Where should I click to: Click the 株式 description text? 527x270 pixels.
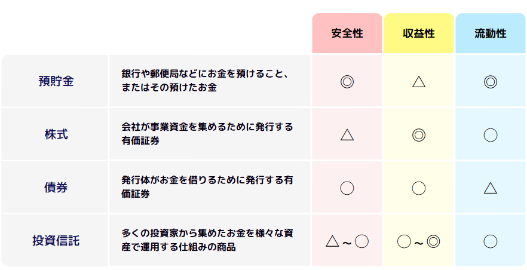207,134
